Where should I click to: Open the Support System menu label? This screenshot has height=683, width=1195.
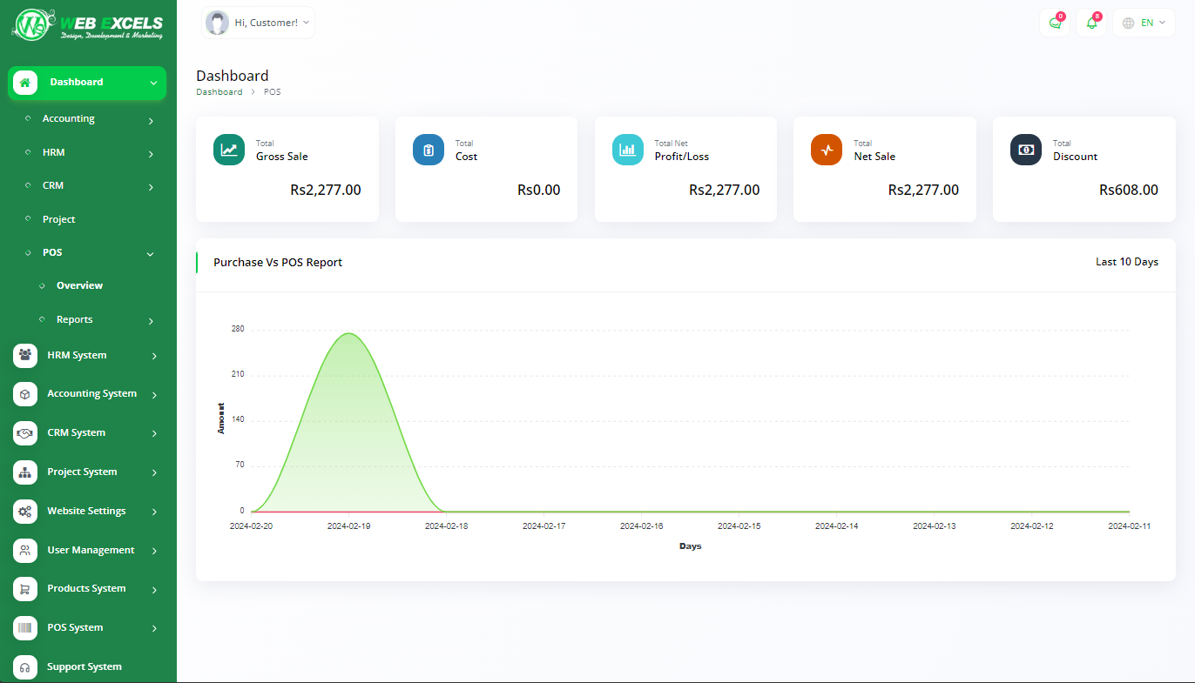pos(84,666)
